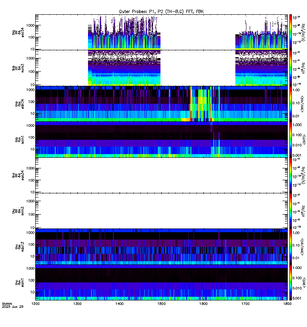Click the 1800 time axis label
The width and height of the screenshot is (307, 327).
tap(287, 304)
